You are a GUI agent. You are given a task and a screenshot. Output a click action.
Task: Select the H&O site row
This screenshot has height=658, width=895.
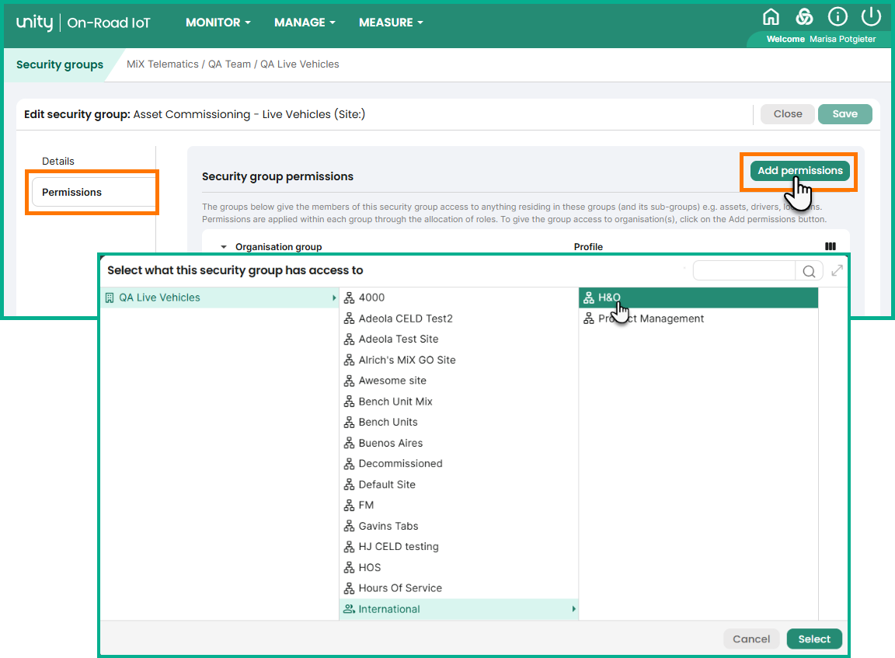point(698,298)
